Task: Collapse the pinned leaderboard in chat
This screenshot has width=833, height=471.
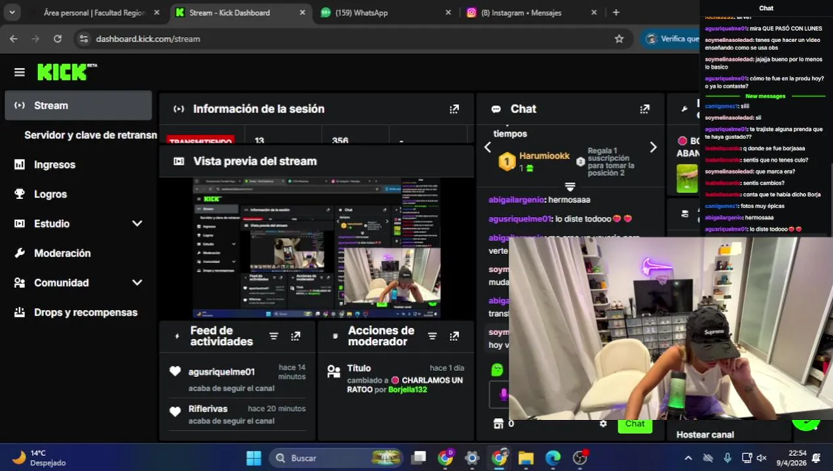Action: (570, 187)
